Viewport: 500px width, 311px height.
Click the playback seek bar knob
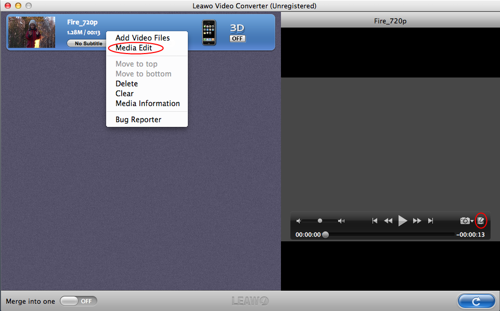325,235
